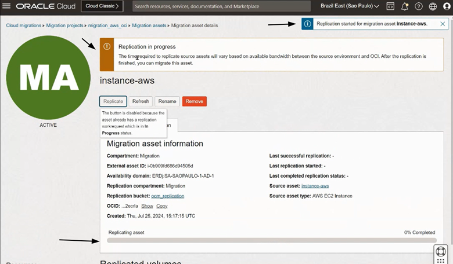Screen dimensions: 453x264
Task: Open the hamburger navigation menu
Action: click(x=6, y=6)
